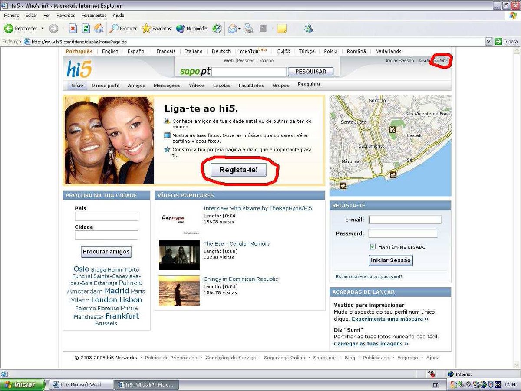Click the País input field
This screenshot has height=391, width=521.
(106, 216)
